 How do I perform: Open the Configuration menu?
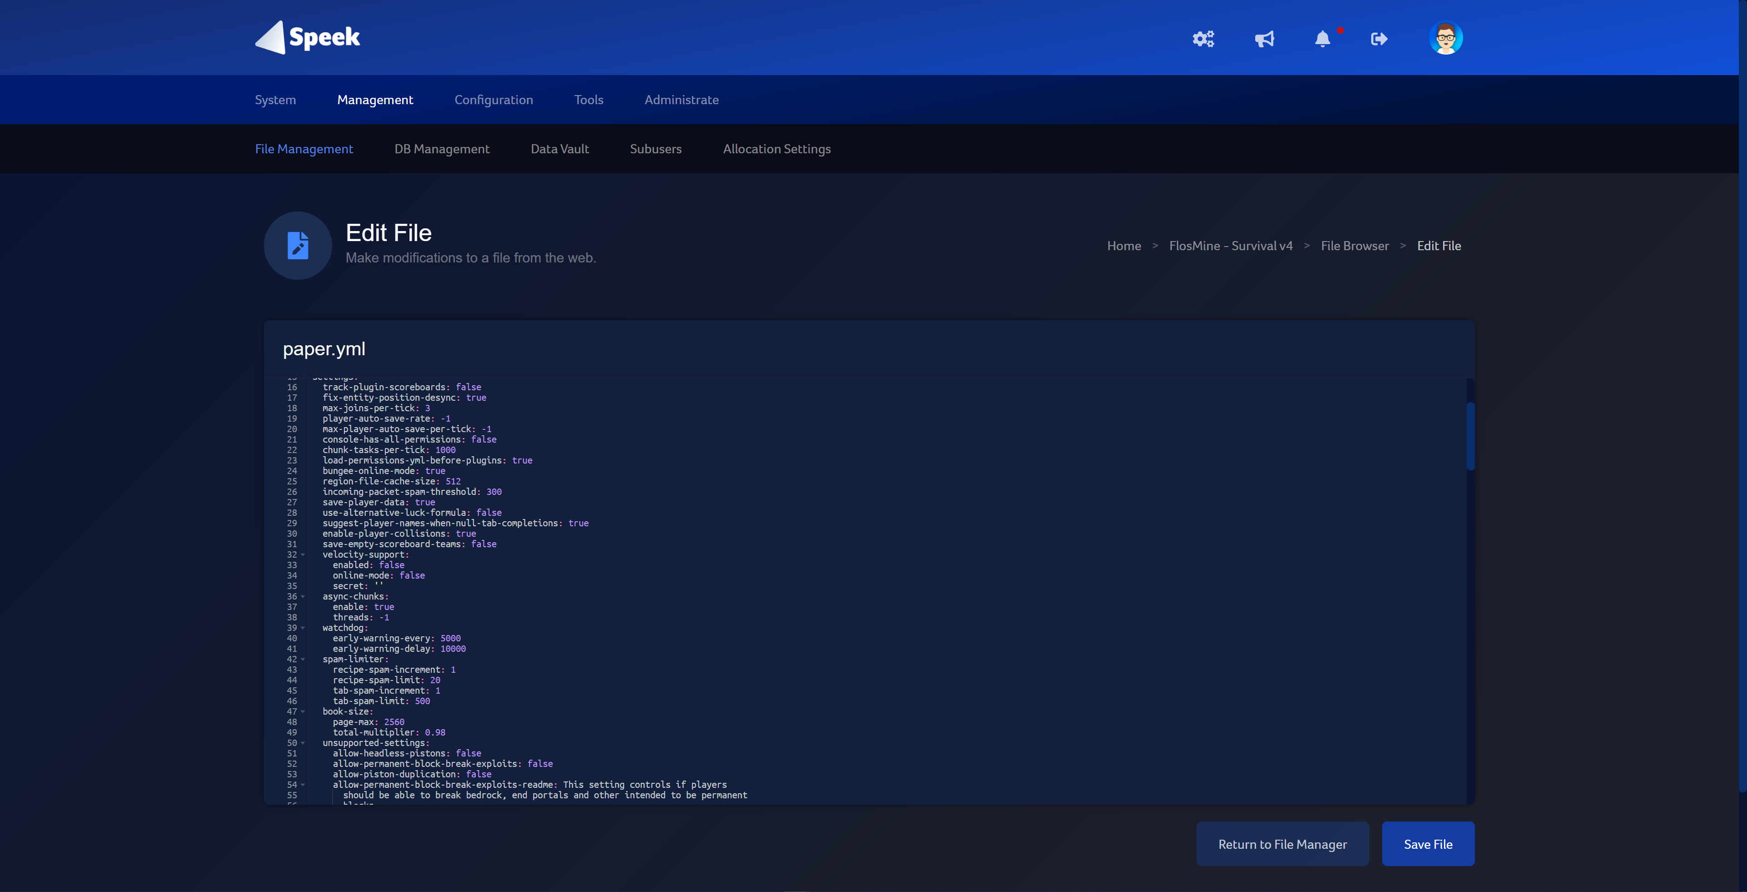[494, 100]
